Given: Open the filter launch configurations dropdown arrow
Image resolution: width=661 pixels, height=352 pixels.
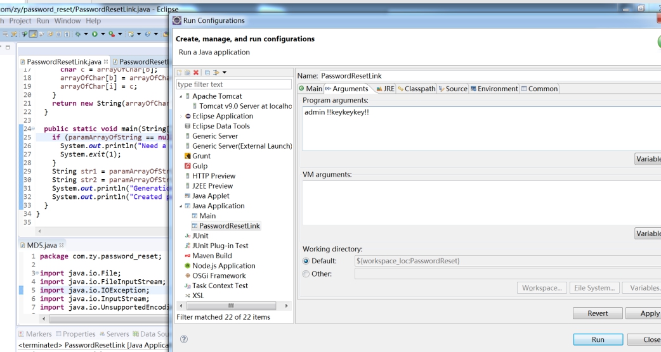Looking at the screenshot, I should [225, 72].
